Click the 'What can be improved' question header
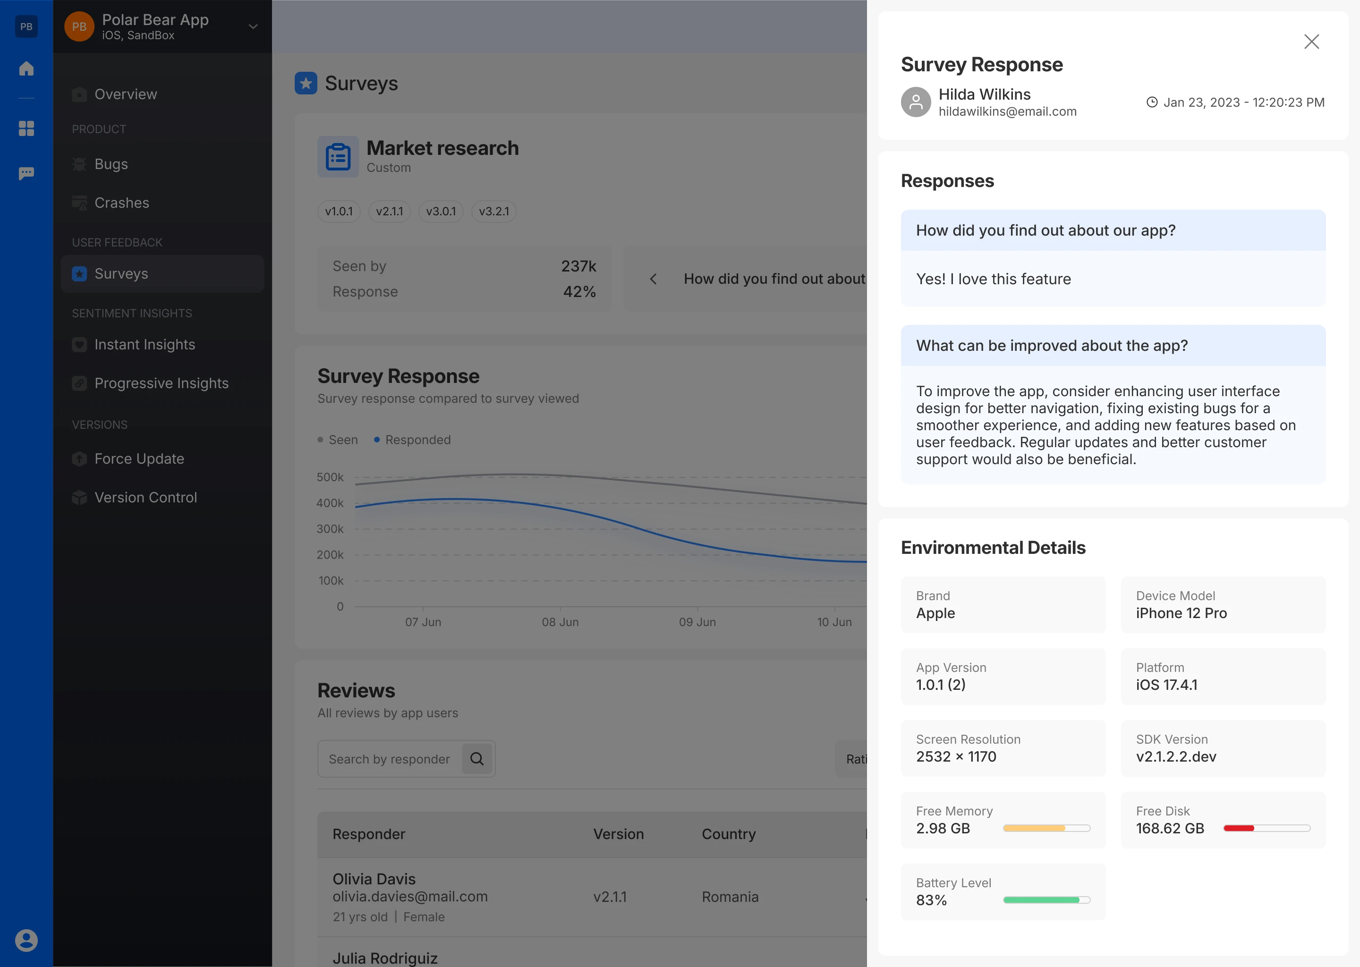The height and width of the screenshot is (967, 1360). [1113, 345]
